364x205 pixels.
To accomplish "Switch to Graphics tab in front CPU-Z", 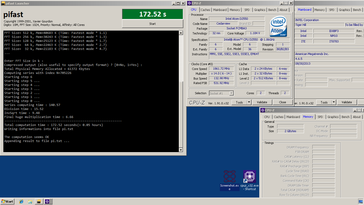I will click(260, 10).
